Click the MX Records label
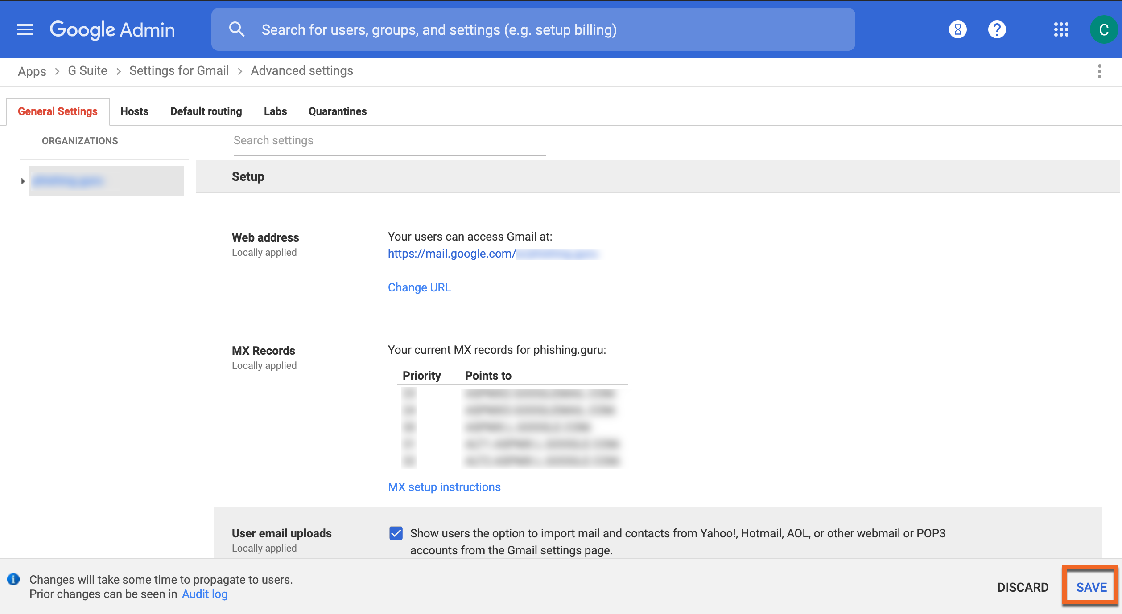The height and width of the screenshot is (614, 1122). 264,351
